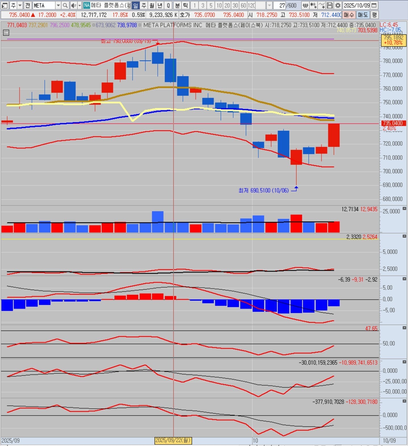Edit the candle count field showing 27
408x446 pixels.
[x=279, y=5]
